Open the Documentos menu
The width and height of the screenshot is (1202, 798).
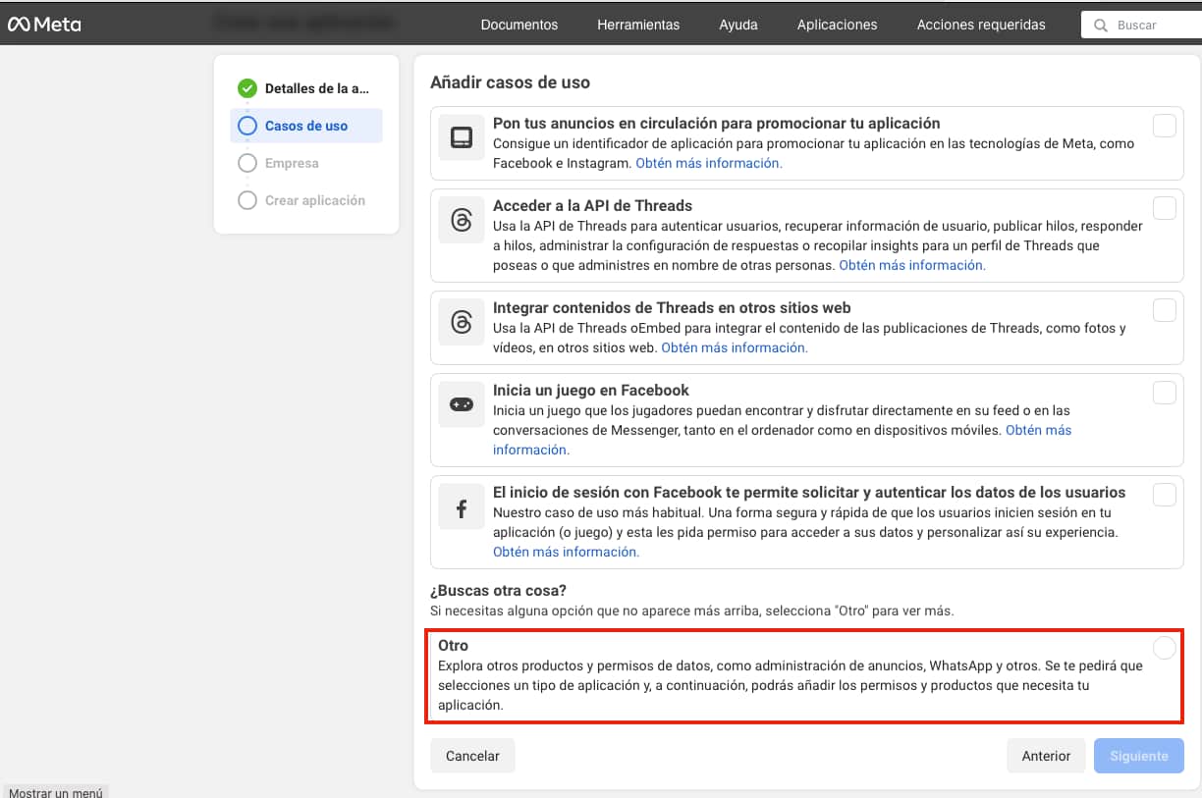pos(519,25)
